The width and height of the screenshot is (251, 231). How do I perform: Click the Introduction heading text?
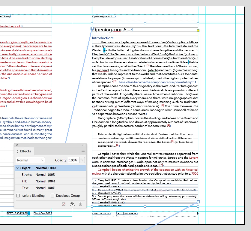click(103, 38)
